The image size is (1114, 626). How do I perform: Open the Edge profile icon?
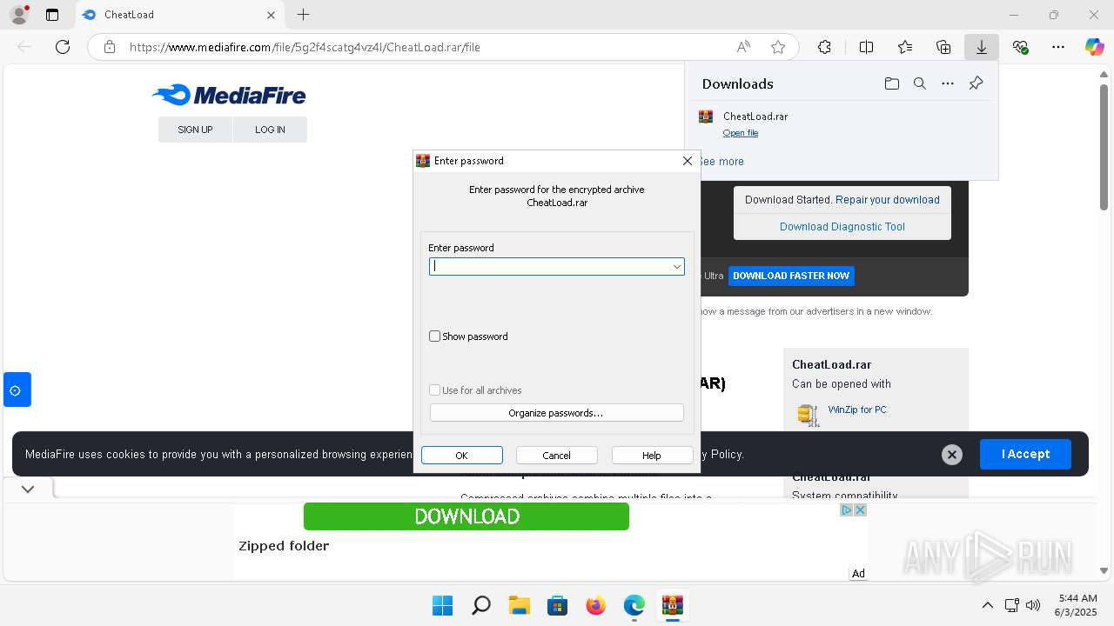point(18,15)
